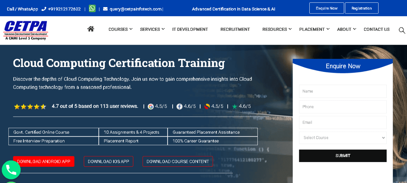Go to RECRUITMENT page
Image resolution: width=407 pixels, height=183 pixels.
pos(235,29)
